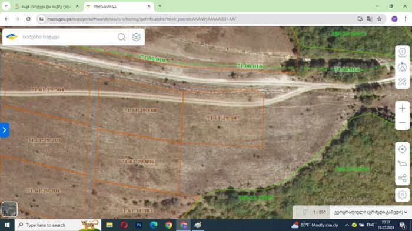Select parcel label 71.61.29.564

48,89
